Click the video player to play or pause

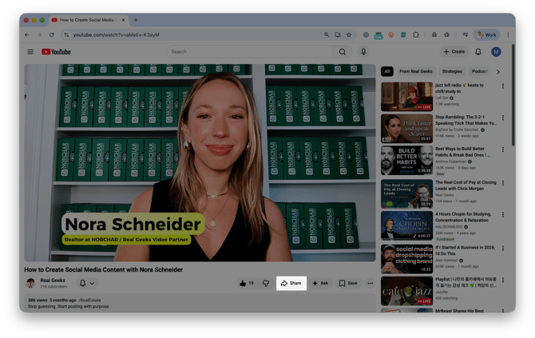pyautogui.click(x=200, y=163)
